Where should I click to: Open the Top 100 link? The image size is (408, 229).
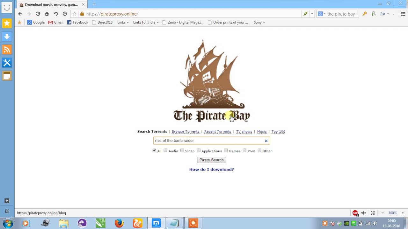coord(278,132)
